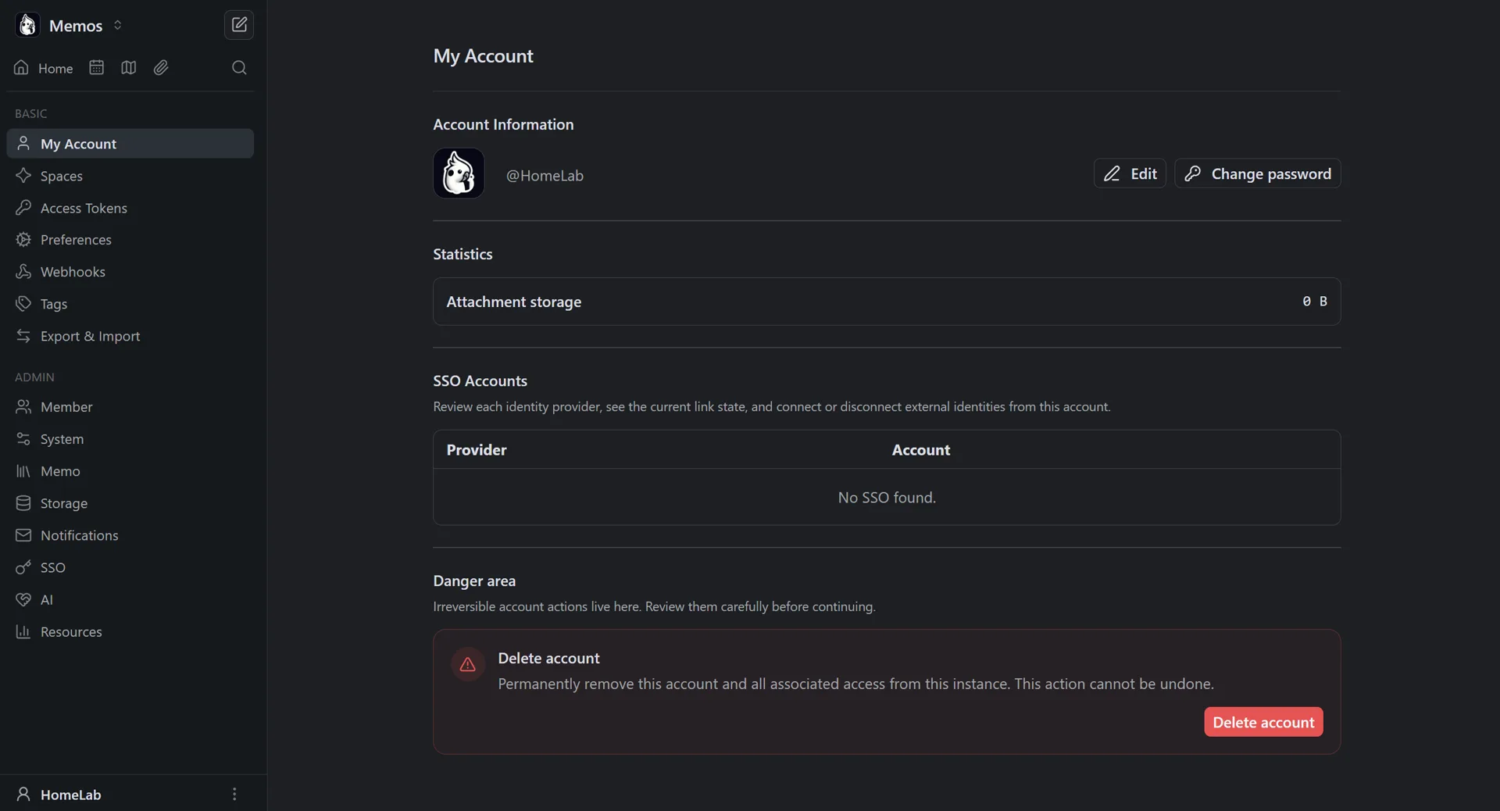Open the System admin section
The image size is (1500, 811).
pos(130,439)
